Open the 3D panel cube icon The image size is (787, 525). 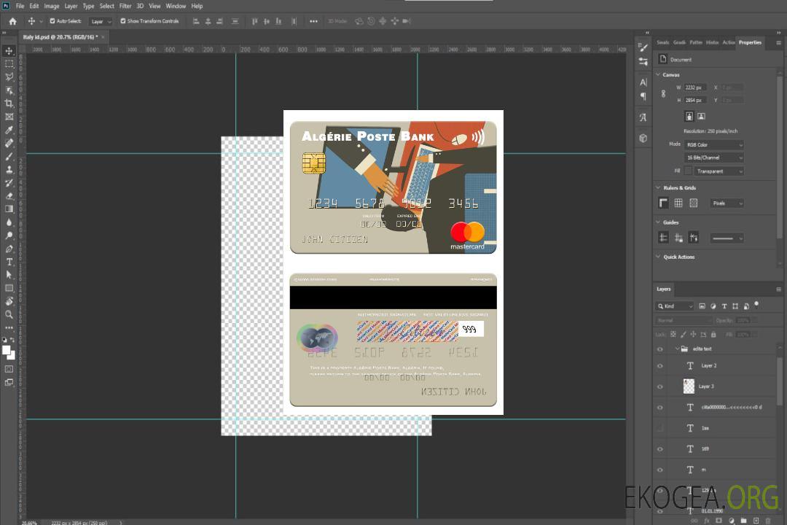pos(643,138)
